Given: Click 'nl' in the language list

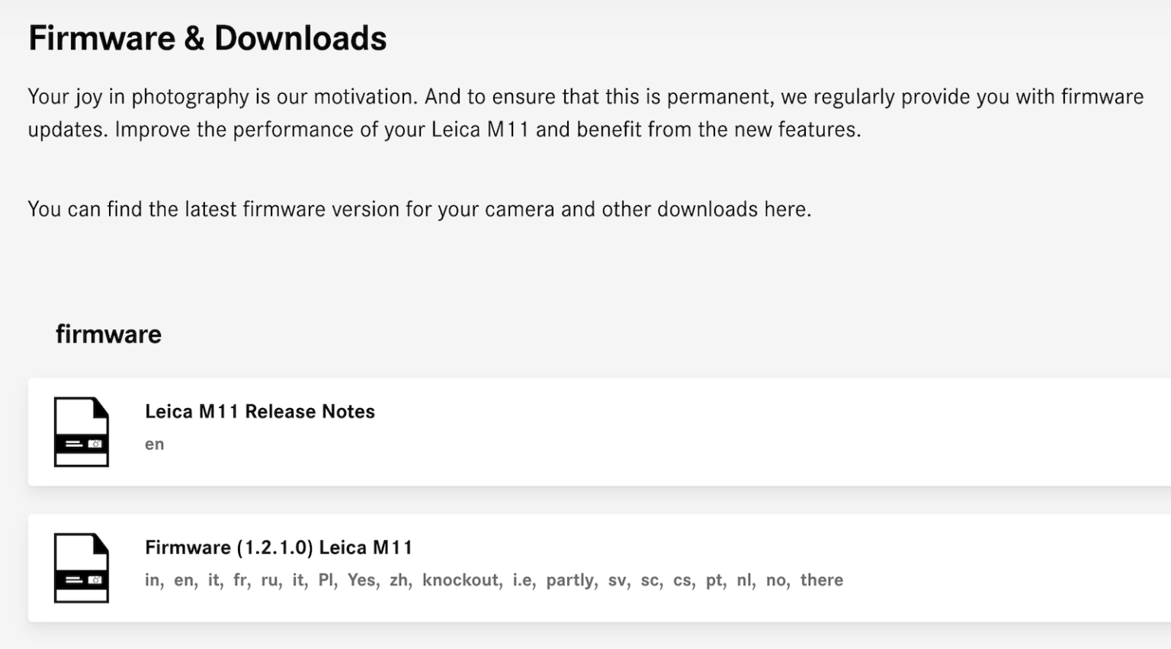Looking at the screenshot, I should 743,580.
